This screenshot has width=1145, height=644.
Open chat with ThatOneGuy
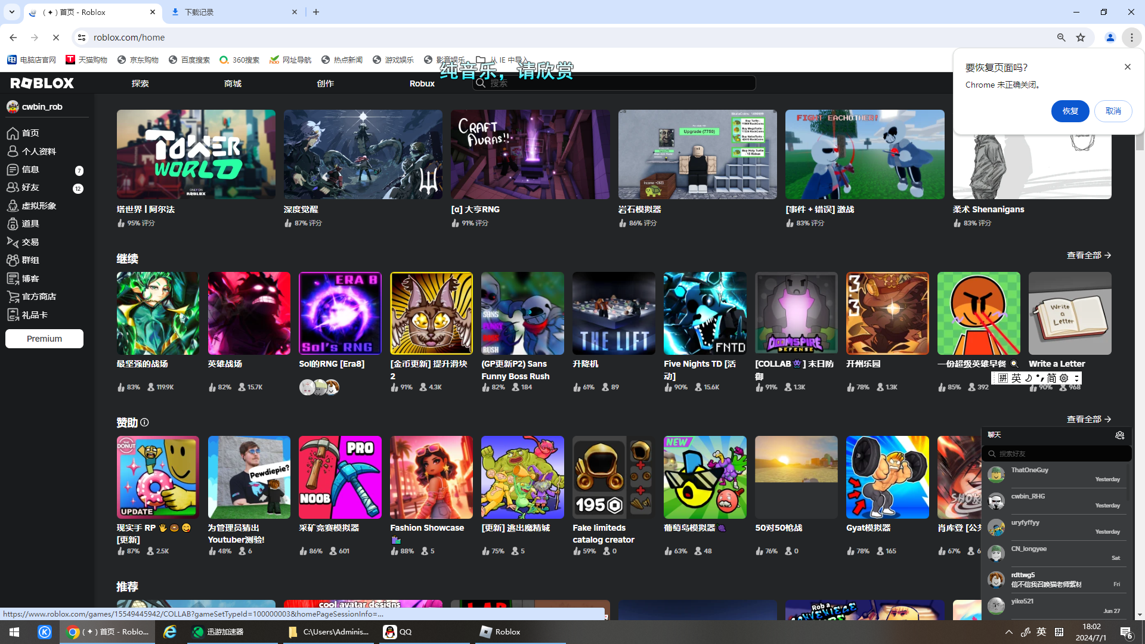1056,475
